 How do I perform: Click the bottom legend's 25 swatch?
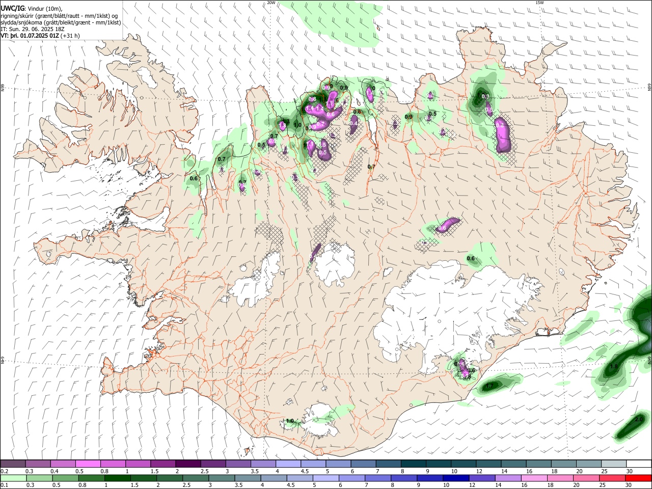click(614, 478)
